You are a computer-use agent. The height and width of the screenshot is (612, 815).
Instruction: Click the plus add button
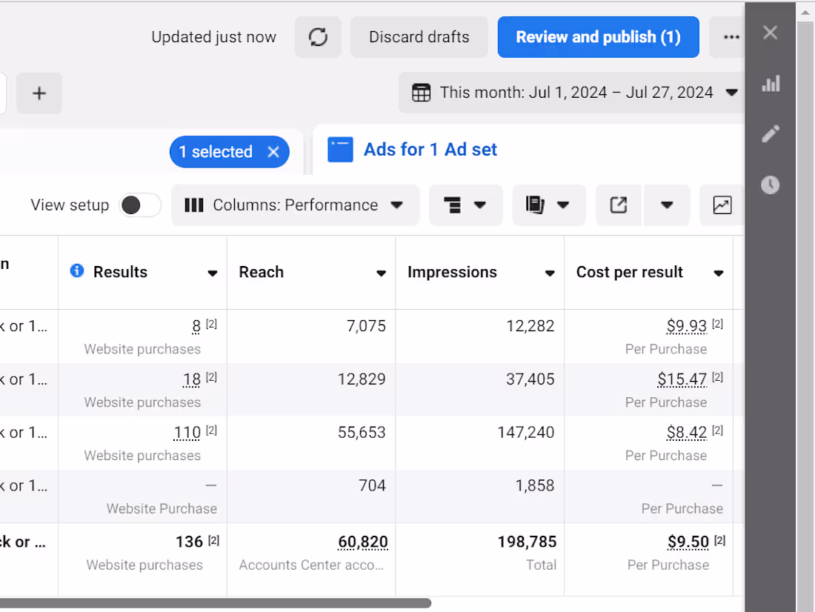[x=39, y=93]
